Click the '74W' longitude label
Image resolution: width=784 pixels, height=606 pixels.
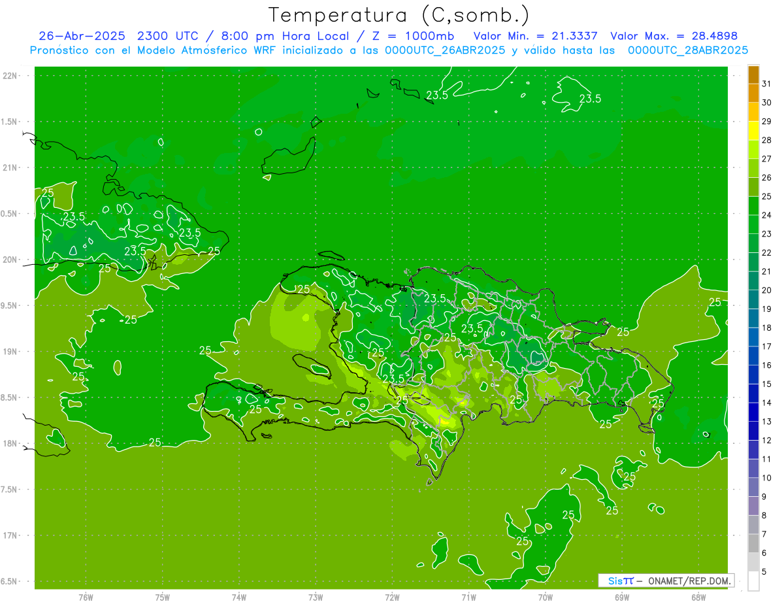(x=239, y=598)
